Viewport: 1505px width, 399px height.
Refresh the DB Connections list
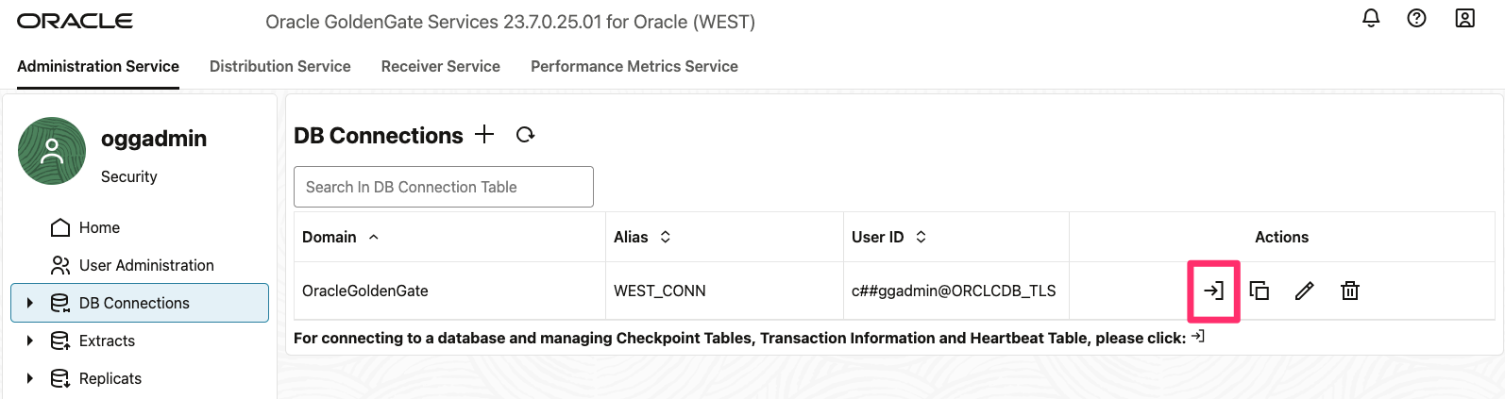coord(526,135)
